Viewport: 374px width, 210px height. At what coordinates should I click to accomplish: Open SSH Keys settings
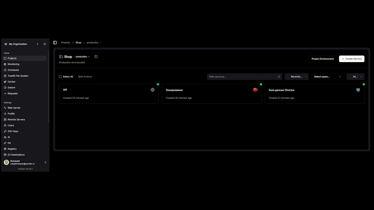tap(25, 131)
